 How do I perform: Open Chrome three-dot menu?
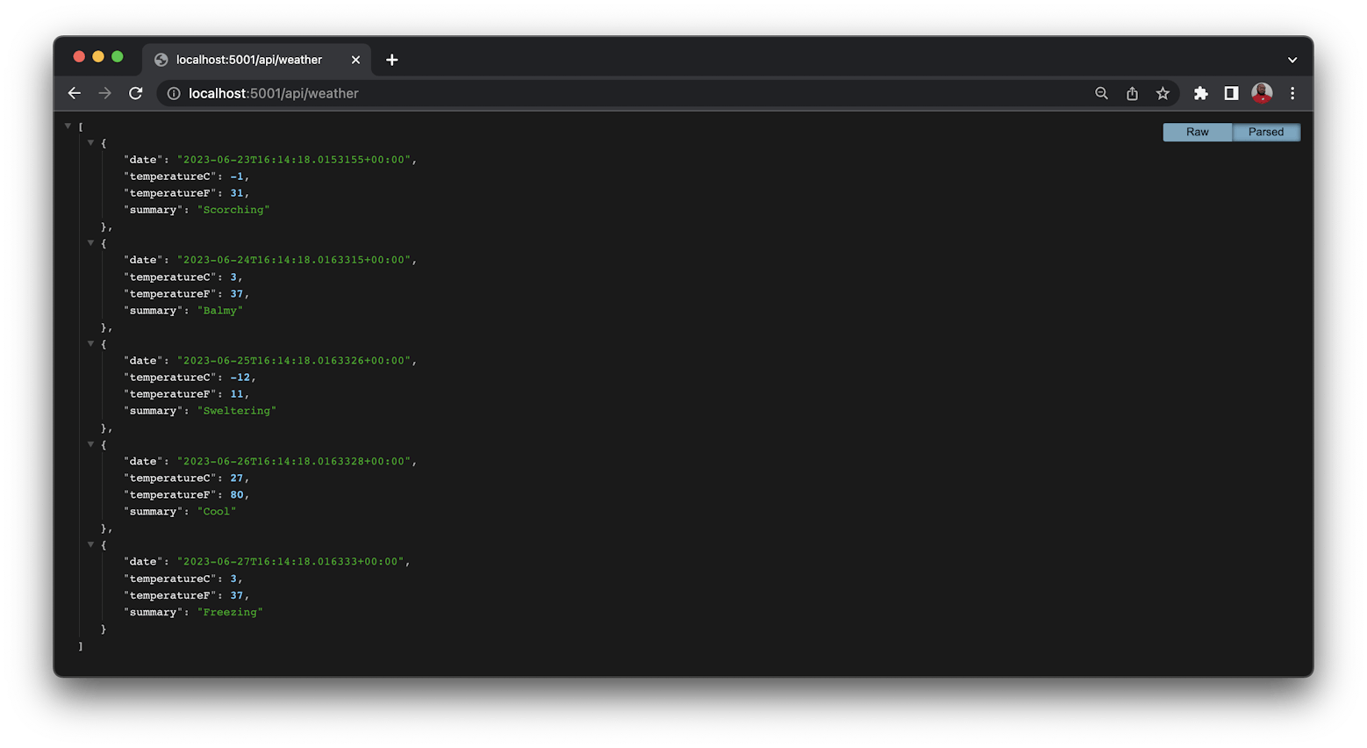[1292, 93]
